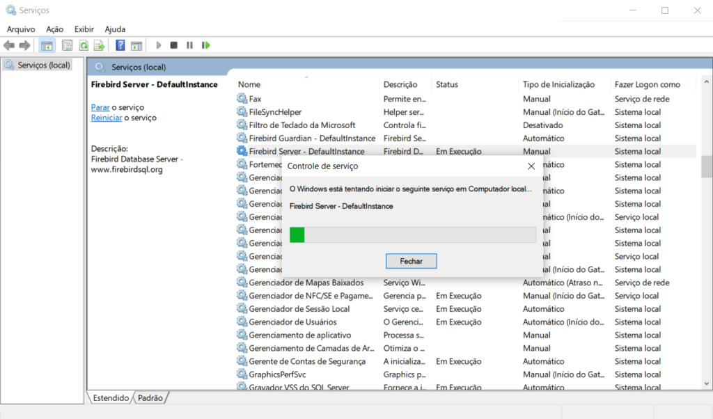Open the blue Help icon
The width and height of the screenshot is (713, 419).
click(x=120, y=45)
